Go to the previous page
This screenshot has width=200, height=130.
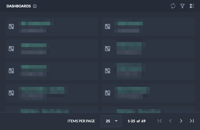point(170,121)
